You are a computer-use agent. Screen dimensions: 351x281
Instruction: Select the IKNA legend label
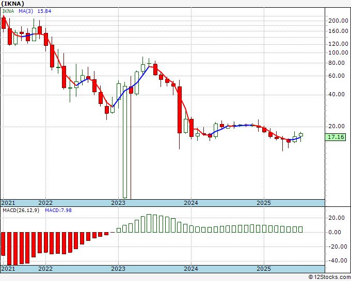coord(8,11)
